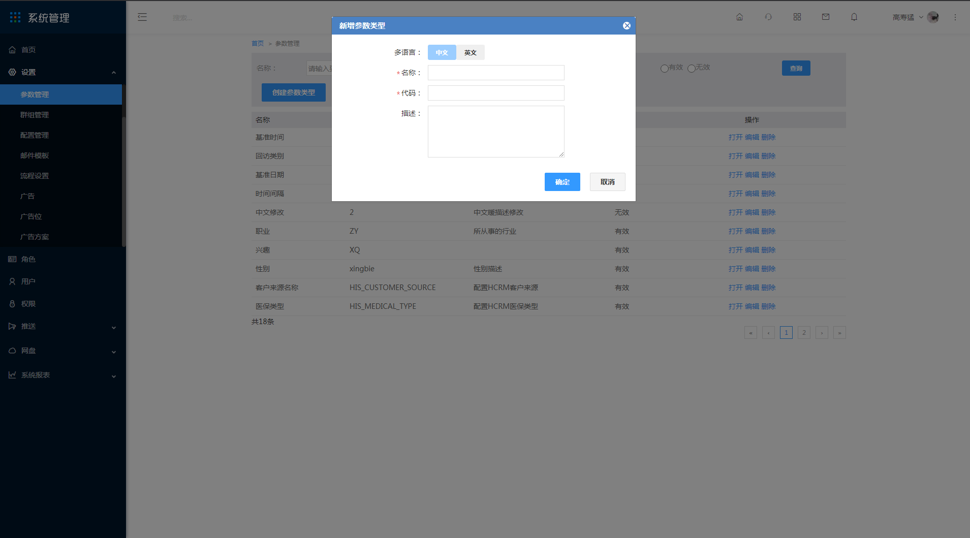Focus the 名称 field in dialog
Screen dimensions: 970x538
coord(496,73)
